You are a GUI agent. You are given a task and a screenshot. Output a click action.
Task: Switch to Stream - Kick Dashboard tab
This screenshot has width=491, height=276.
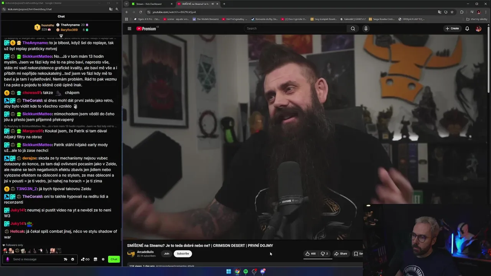152,4
